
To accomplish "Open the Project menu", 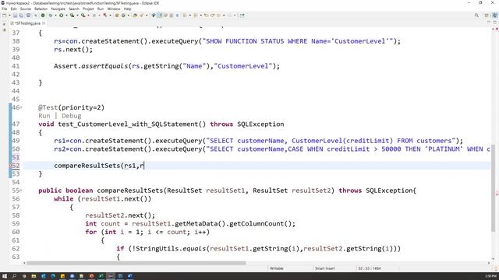I will click(x=88, y=9).
